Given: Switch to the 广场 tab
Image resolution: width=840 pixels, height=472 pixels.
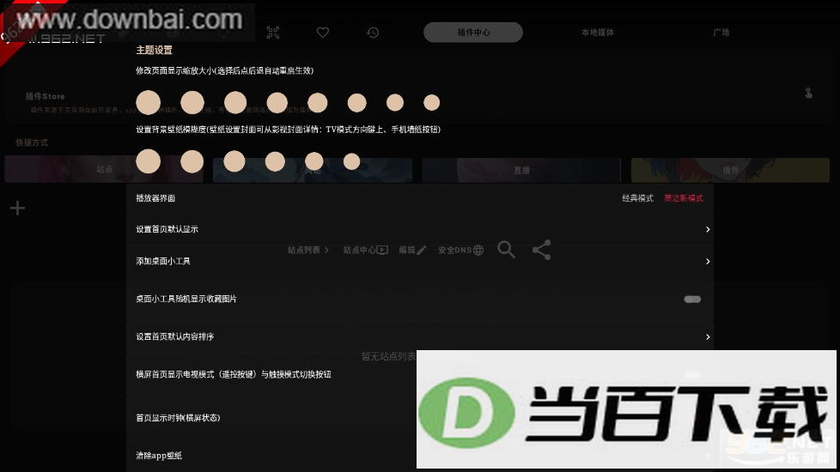Looking at the screenshot, I should (721, 32).
